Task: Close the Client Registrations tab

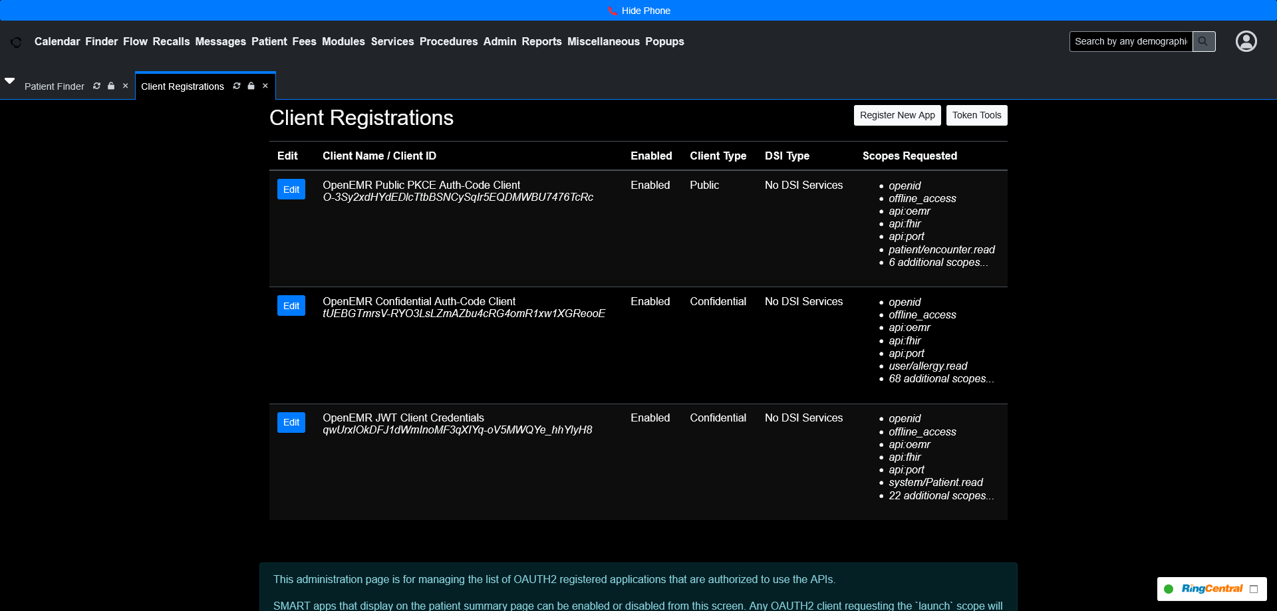Action: [265, 86]
